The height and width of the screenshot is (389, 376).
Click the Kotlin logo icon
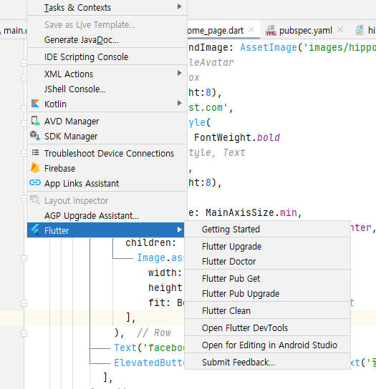pos(35,104)
